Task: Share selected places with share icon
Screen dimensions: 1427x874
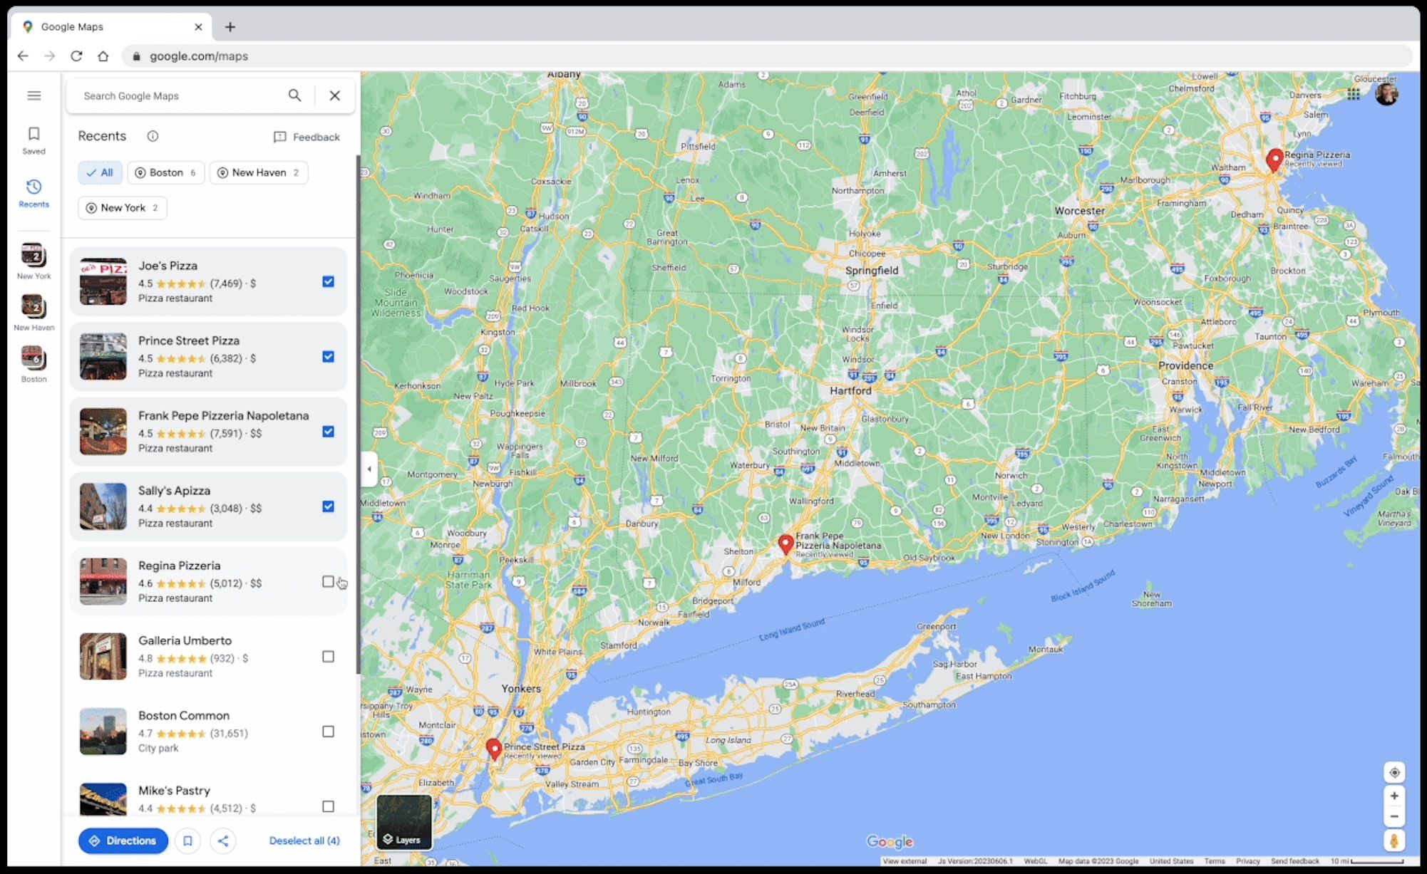Action: coord(223,841)
